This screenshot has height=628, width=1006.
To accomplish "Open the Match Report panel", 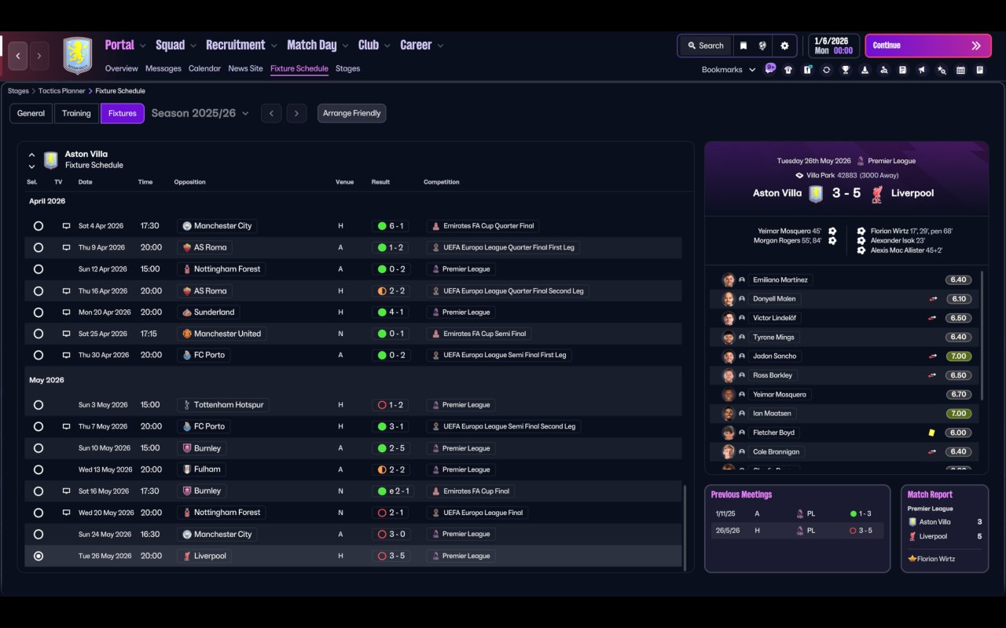I will click(x=945, y=528).
